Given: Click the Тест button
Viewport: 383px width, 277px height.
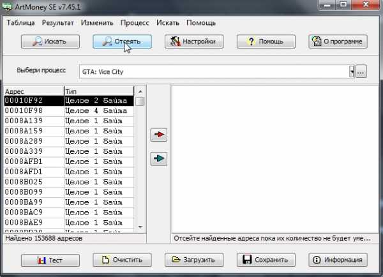Looking at the screenshot, I should click(x=50, y=260).
